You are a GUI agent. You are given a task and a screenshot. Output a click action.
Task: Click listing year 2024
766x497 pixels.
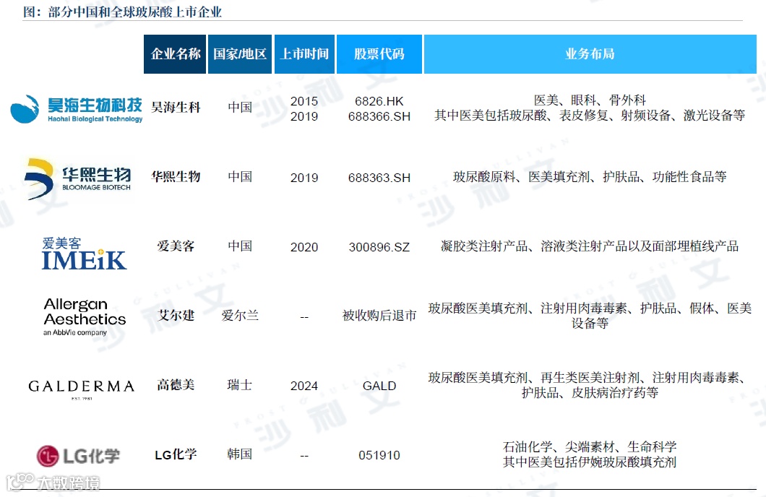[x=304, y=386]
